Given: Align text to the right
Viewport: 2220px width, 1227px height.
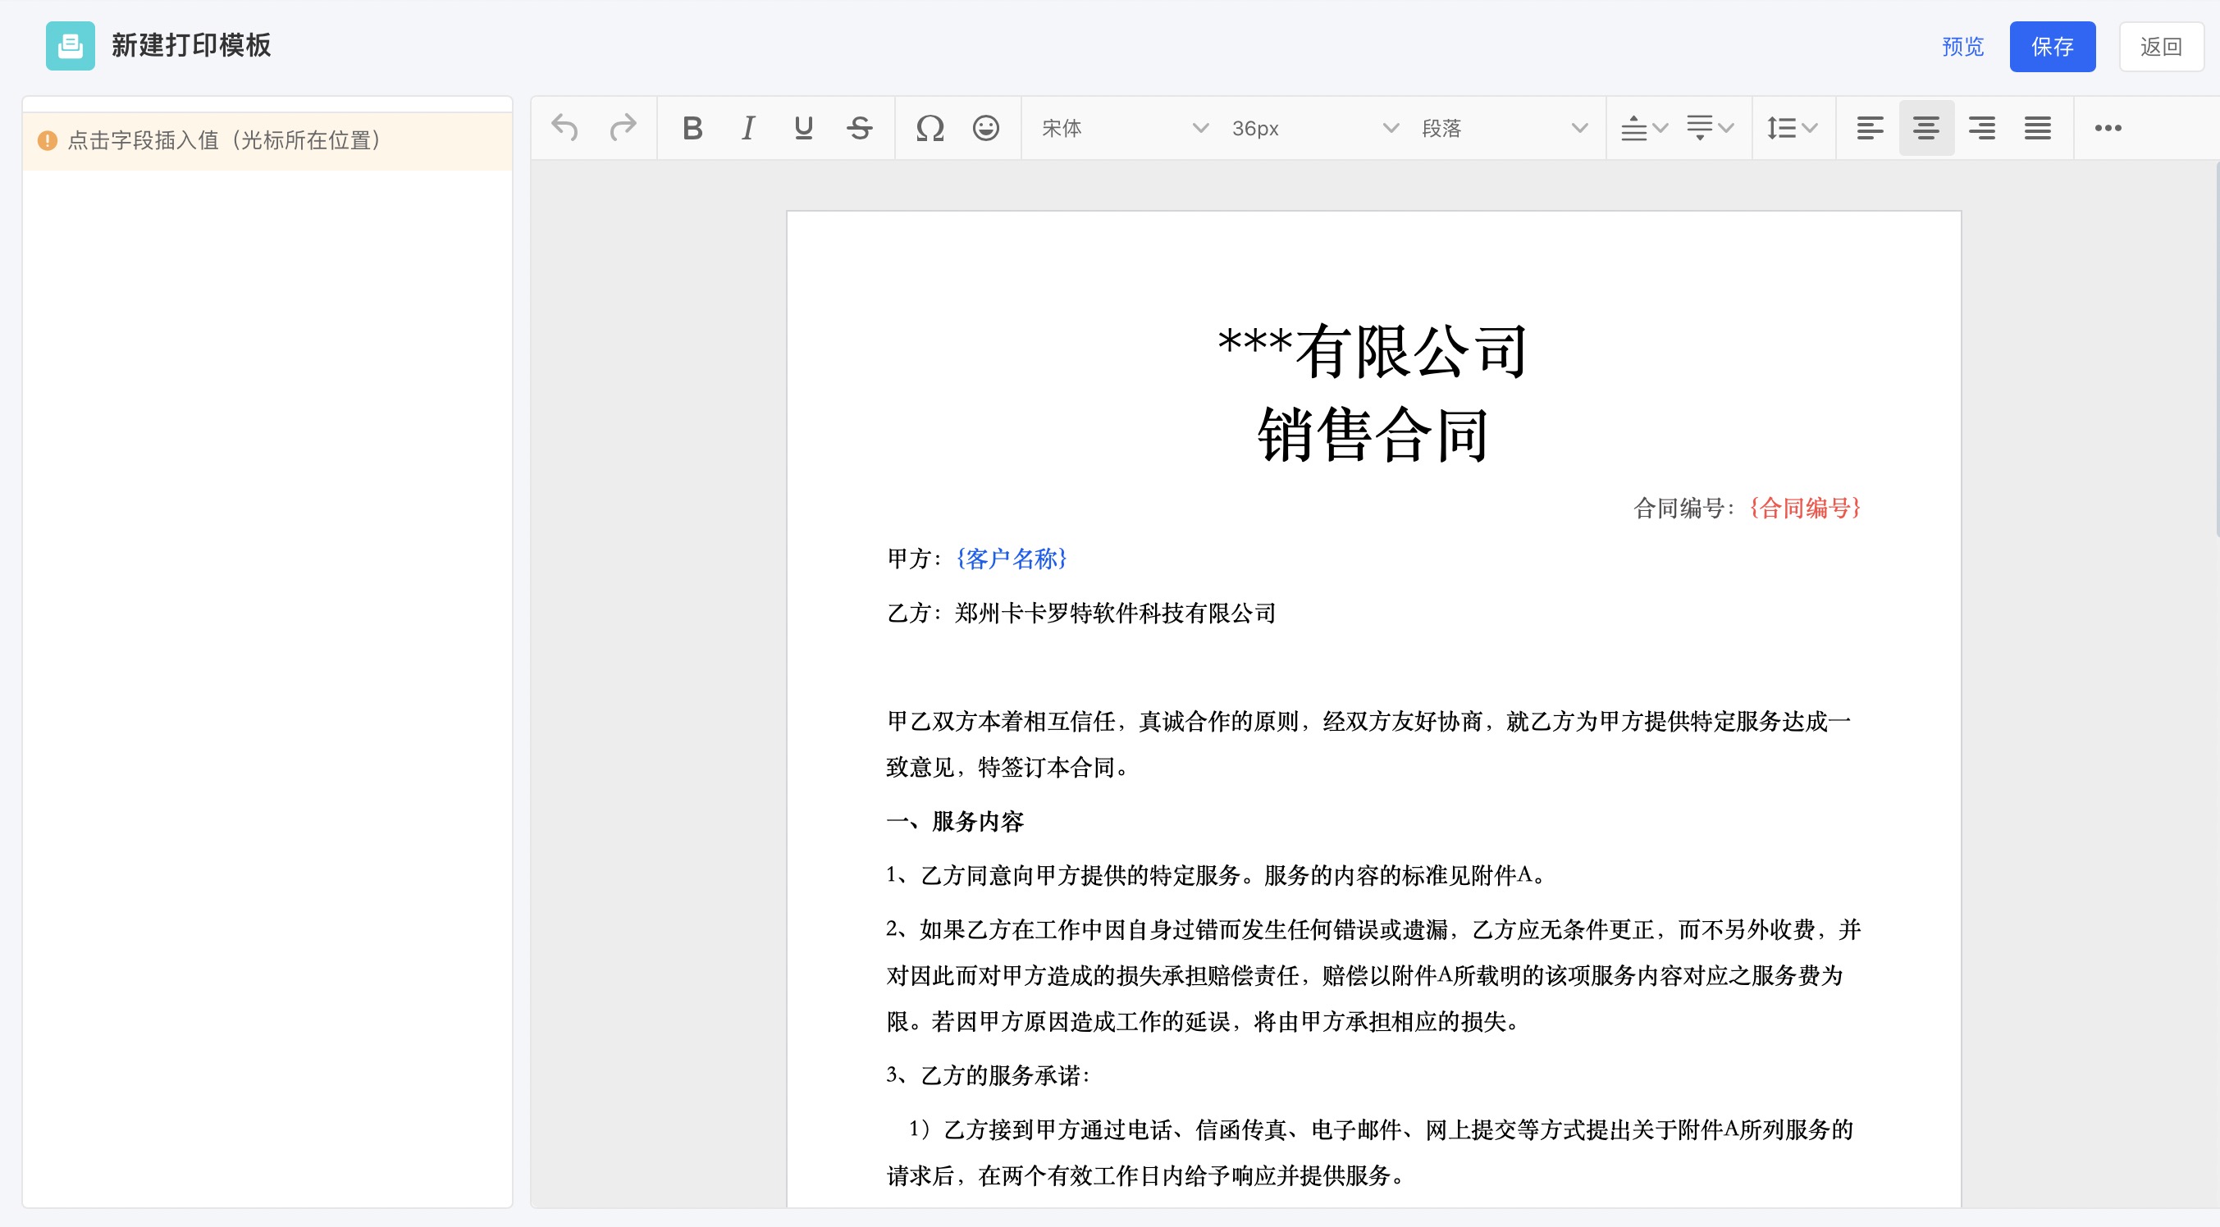Looking at the screenshot, I should click(x=1981, y=127).
